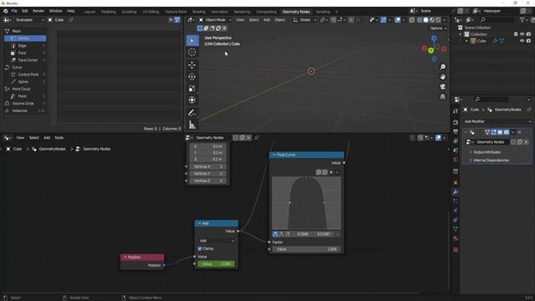Viewport: 535px width, 301px height.
Task: Toggle camera view icon in viewport
Action: (x=442, y=87)
